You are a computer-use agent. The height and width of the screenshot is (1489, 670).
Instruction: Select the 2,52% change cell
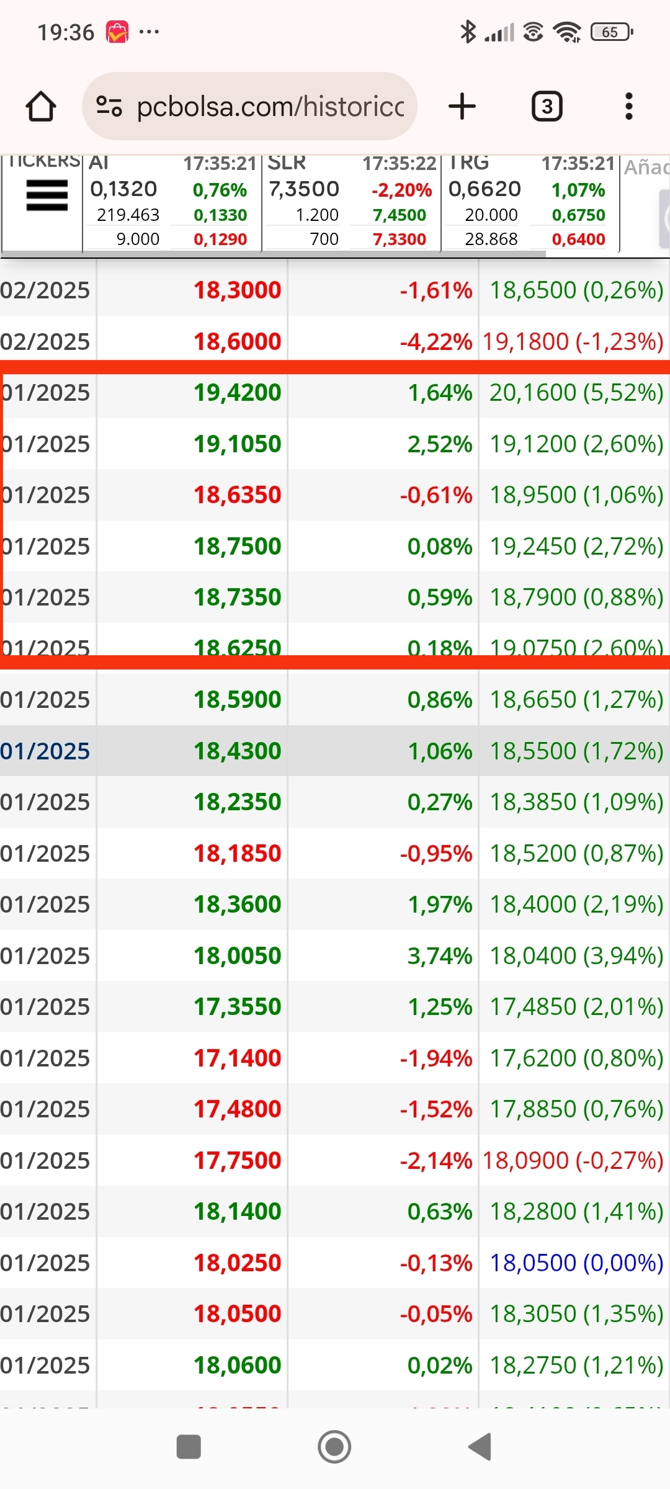click(440, 444)
